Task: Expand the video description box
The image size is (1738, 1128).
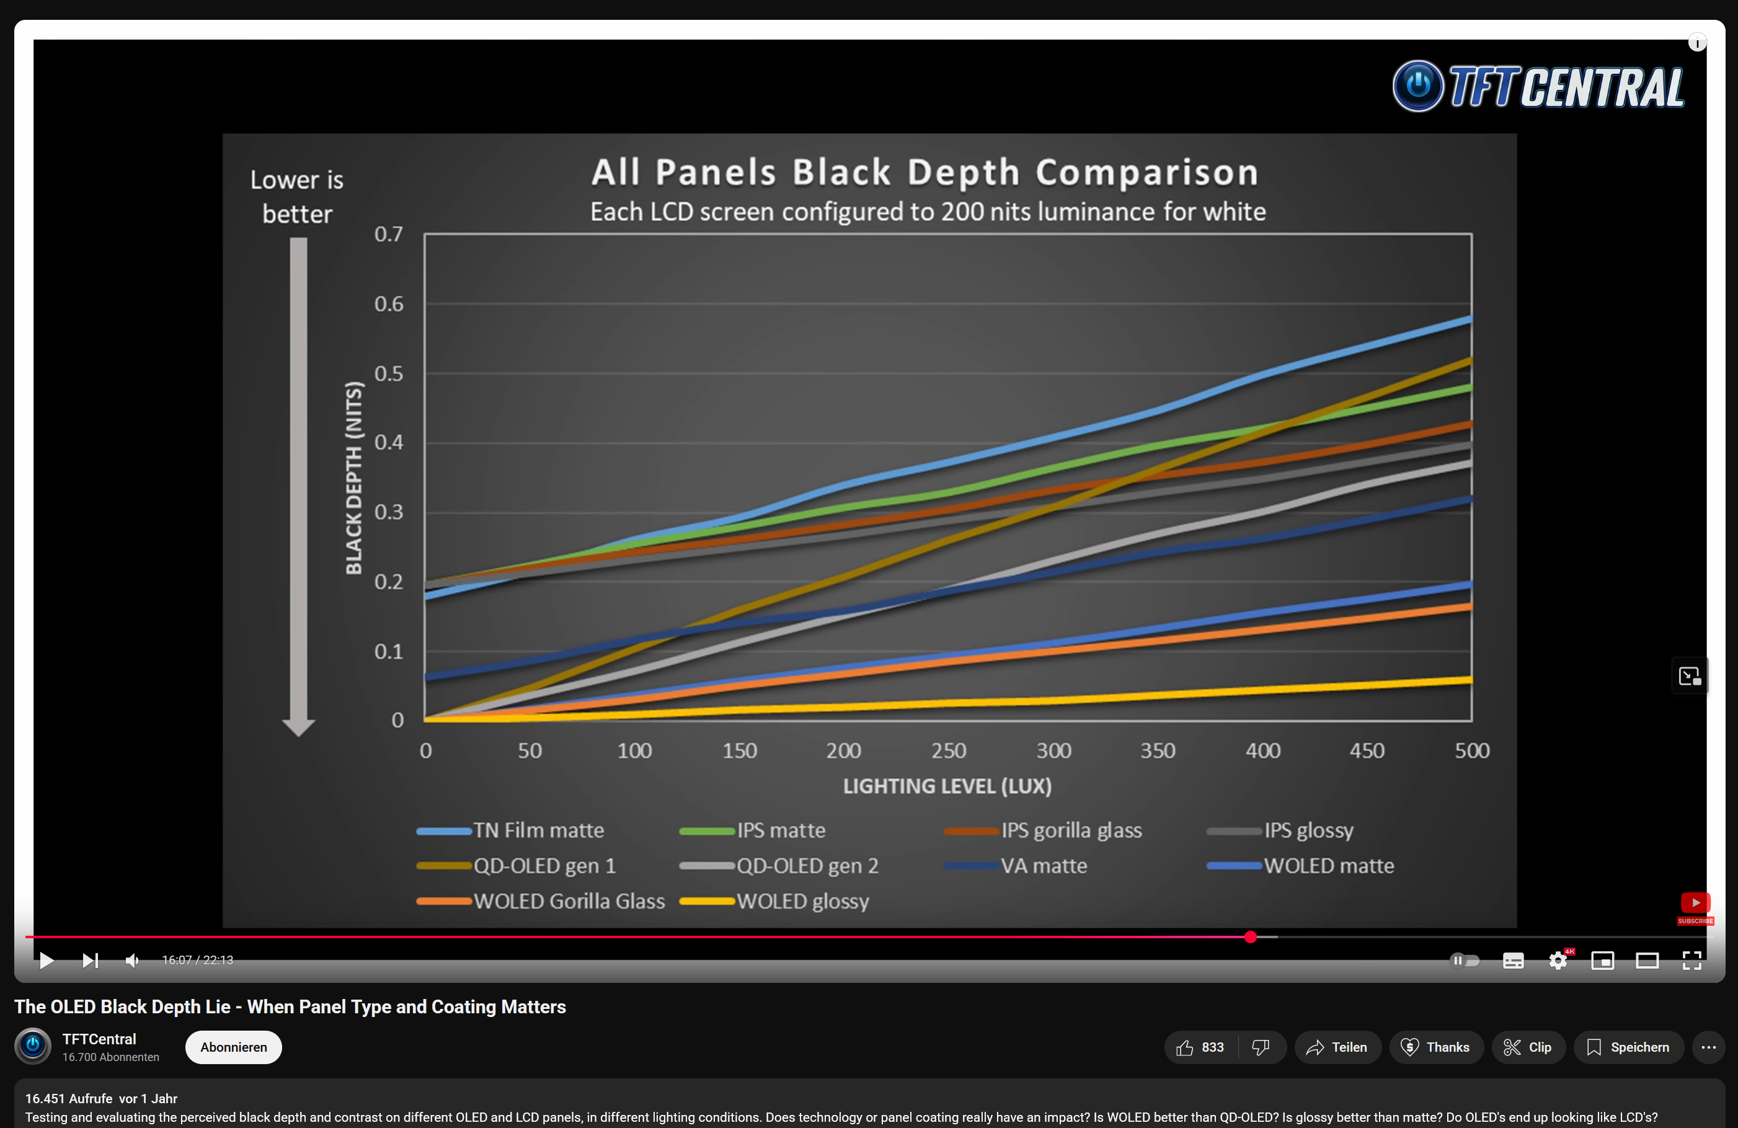Action: (869, 1107)
